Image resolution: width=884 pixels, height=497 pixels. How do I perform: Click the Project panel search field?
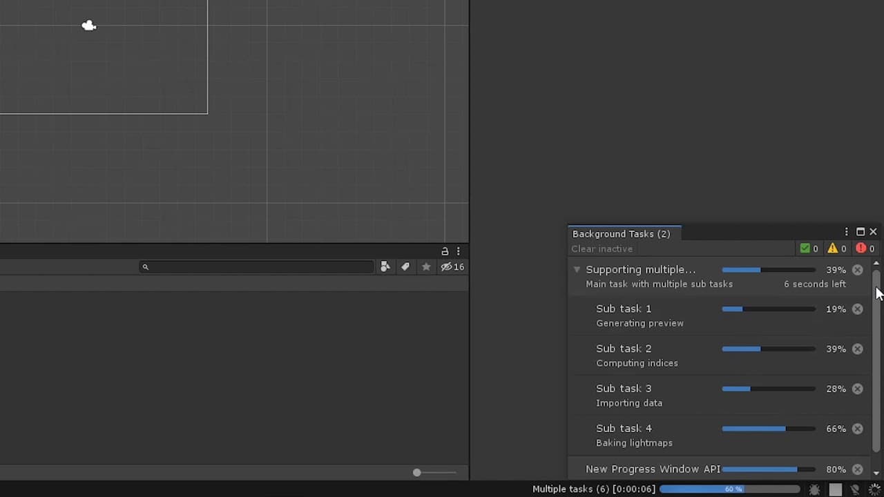click(x=256, y=267)
